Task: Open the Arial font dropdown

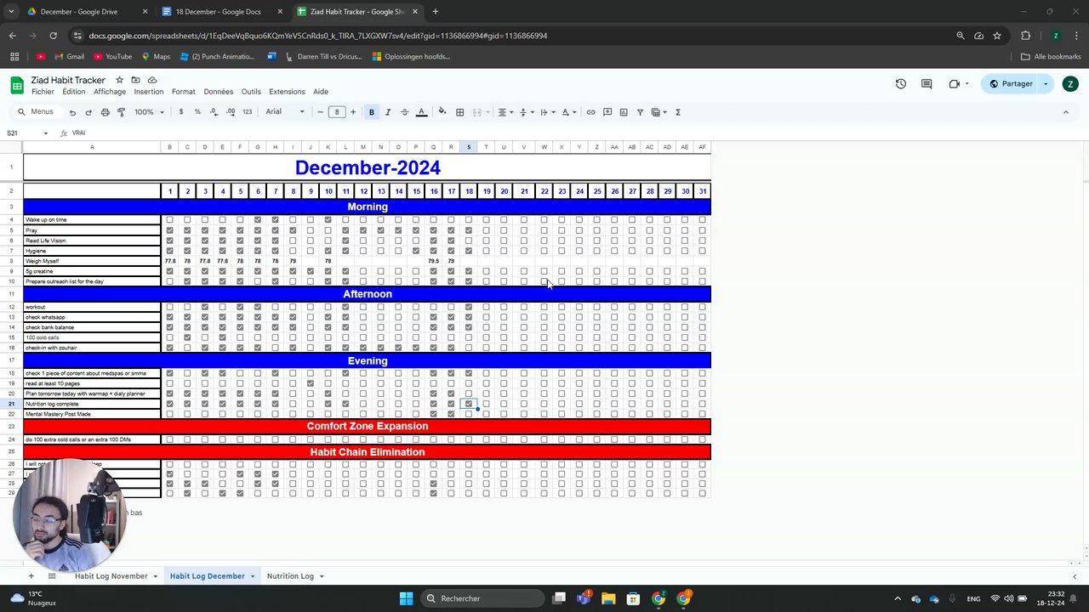Action: click(285, 112)
